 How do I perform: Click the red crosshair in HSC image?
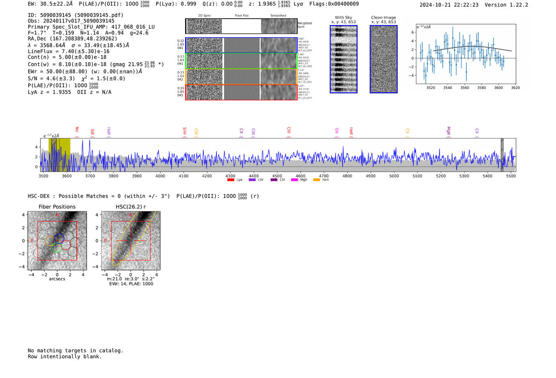(131, 240)
